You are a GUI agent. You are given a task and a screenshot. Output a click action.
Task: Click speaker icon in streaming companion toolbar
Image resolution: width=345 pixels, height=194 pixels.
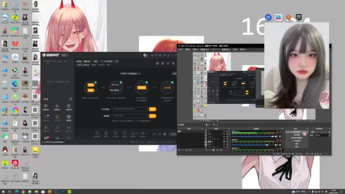click(x=142, y=134)
